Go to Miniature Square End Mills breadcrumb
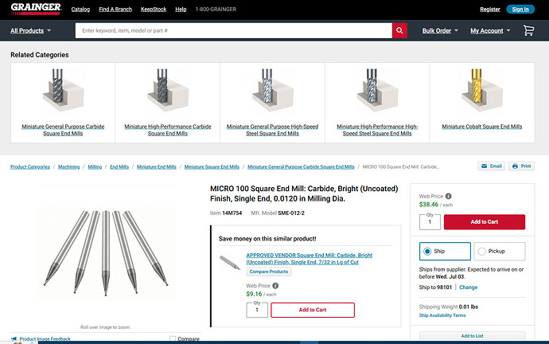The height and width of the screenshot is (344, 549). pyautogui.click(x=212, y=166)
